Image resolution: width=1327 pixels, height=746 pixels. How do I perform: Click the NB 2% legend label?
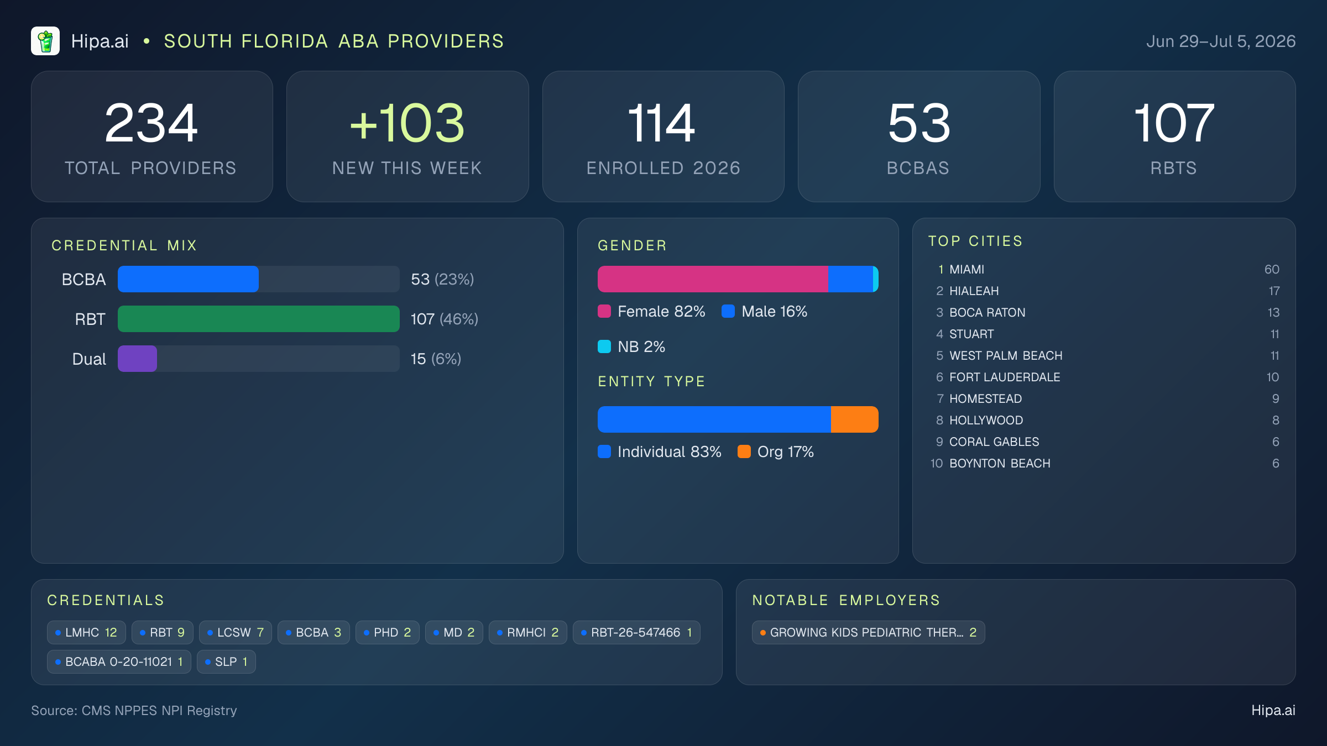pos(641,346)
